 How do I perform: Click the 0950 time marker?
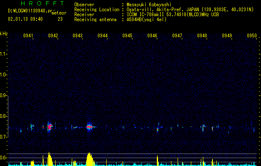pos(252,36)
